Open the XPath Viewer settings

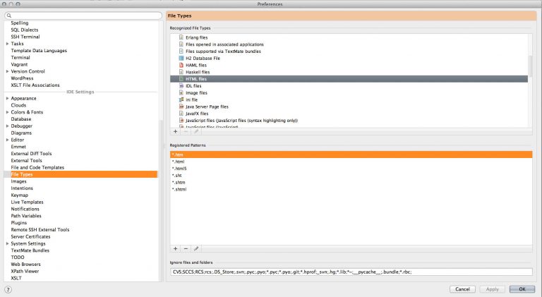pos(25,271)
